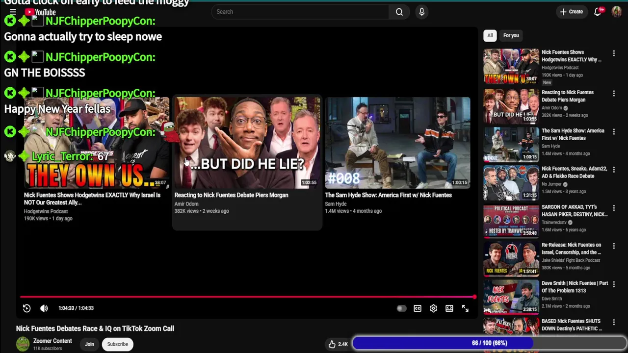Mute the video with the speaker icon
This screenshot has height=353, width=628.
(x=44, y=308)
